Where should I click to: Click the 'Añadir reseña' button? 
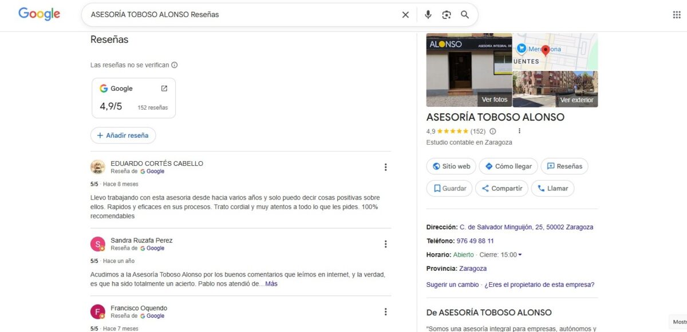[123, 135]
